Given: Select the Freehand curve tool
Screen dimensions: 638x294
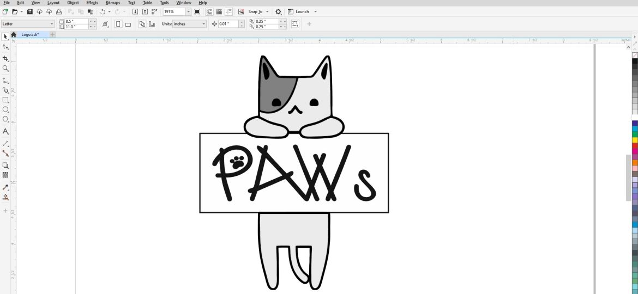Looking at the screenshot, I should click(5, 81).
